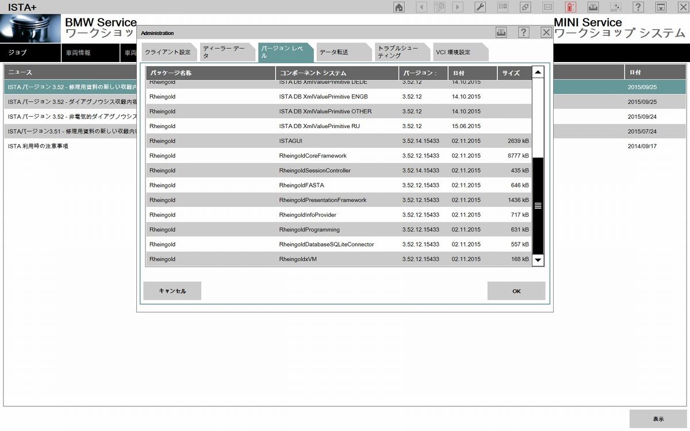Click the forward arrow in top toolbar
This screenshot has height=431, width=690.
(458, 7)
